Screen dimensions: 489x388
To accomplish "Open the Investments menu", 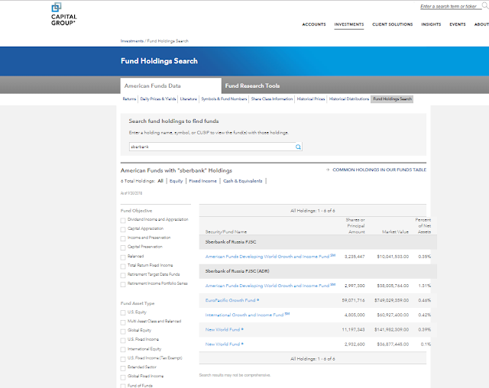I will [x=349, y=24].
